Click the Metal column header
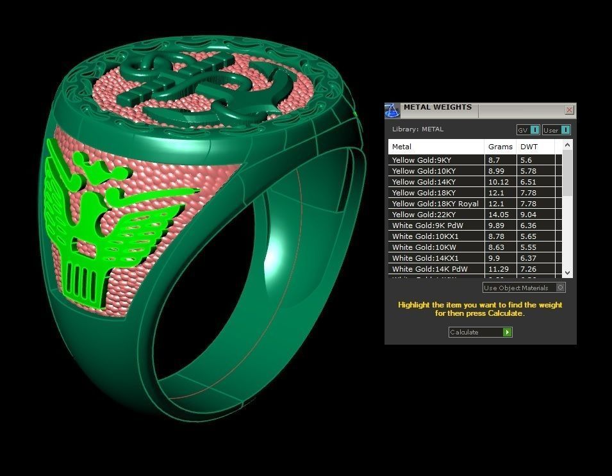Image resolution: width=612 pixels, height=476 pixels. 436,147
